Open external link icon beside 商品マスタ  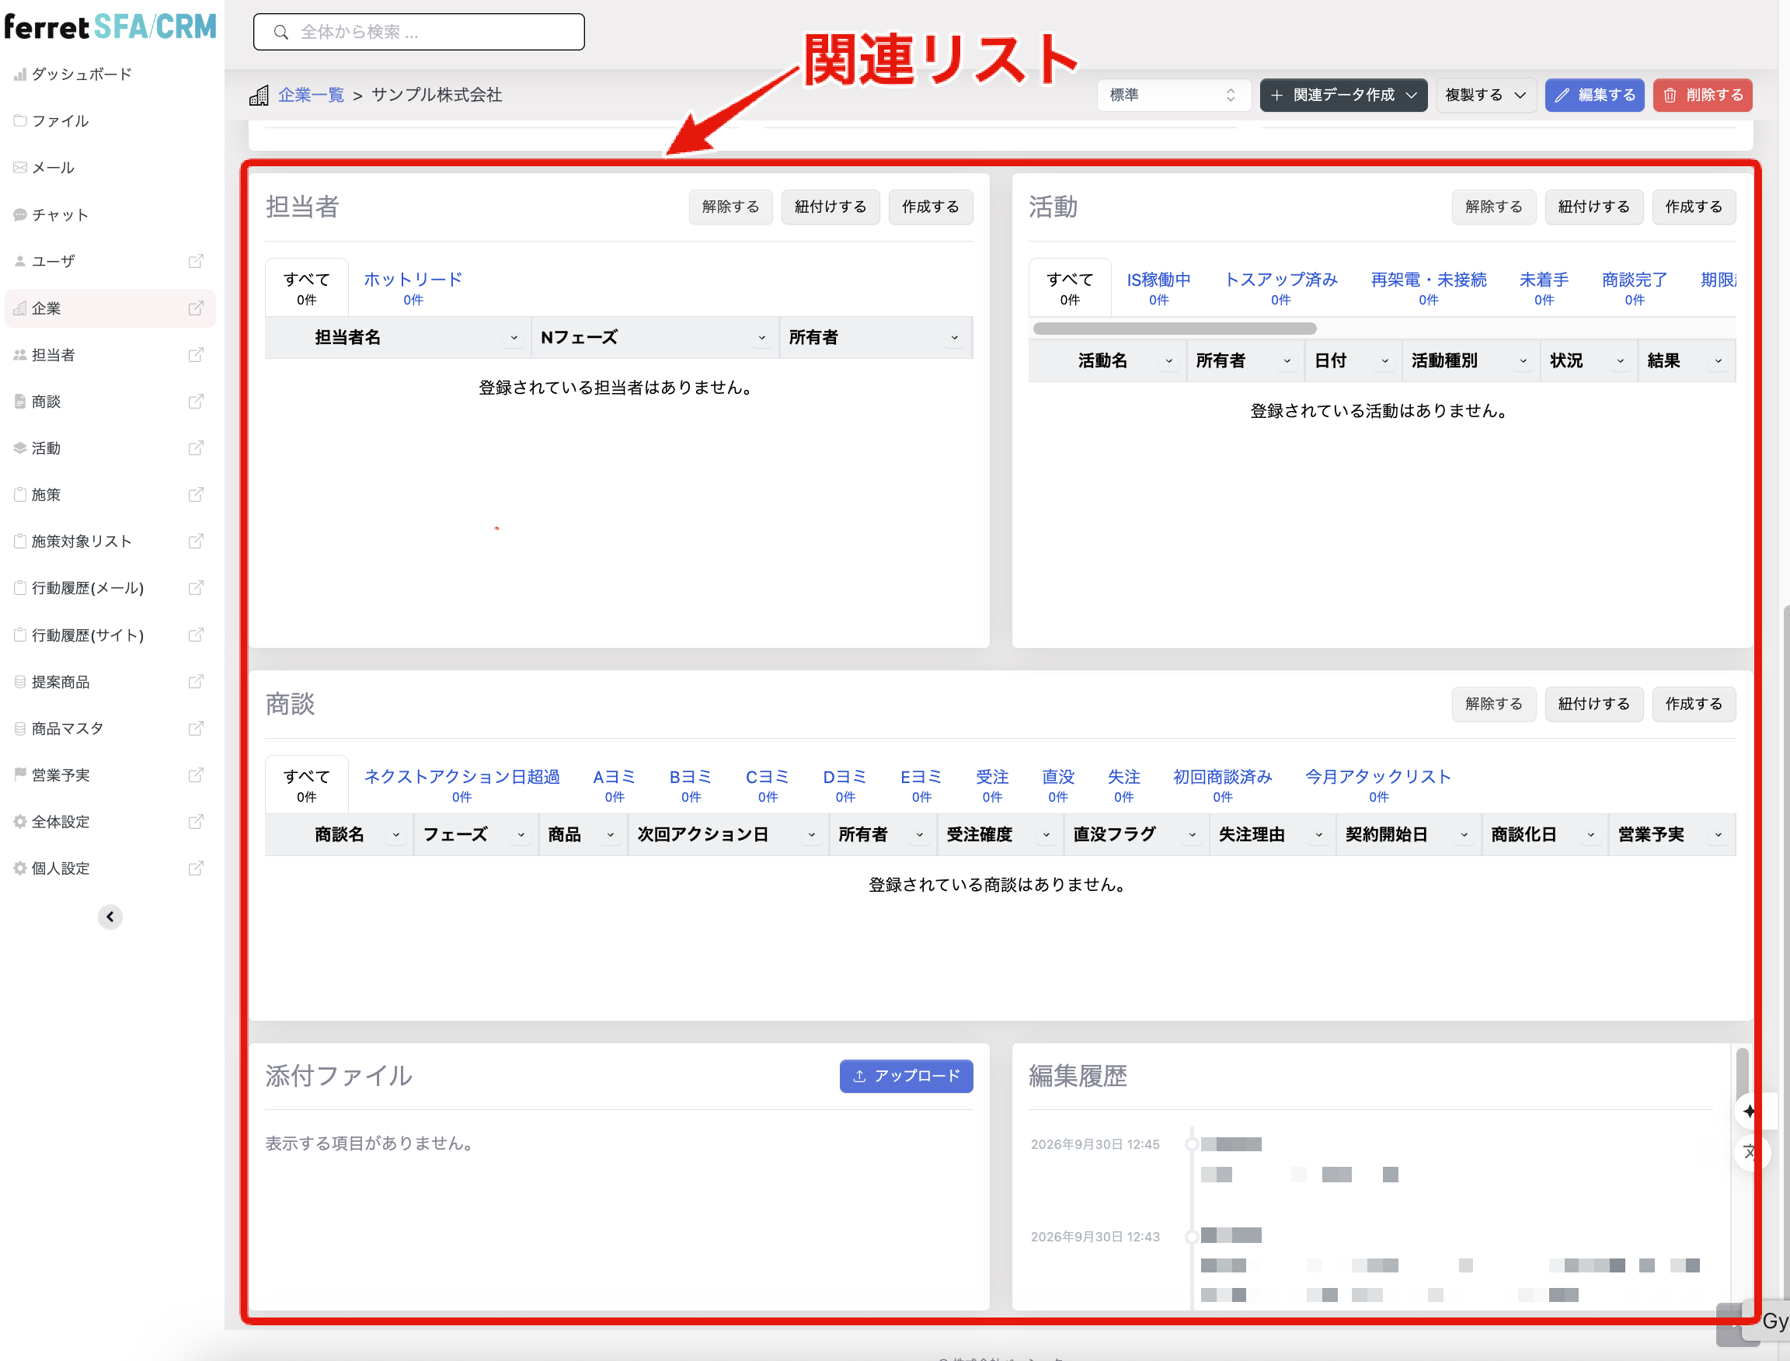click(x=195, y=729)
